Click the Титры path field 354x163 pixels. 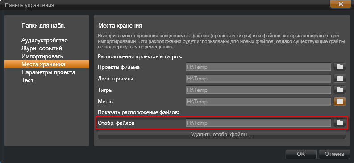coord(258,90)
